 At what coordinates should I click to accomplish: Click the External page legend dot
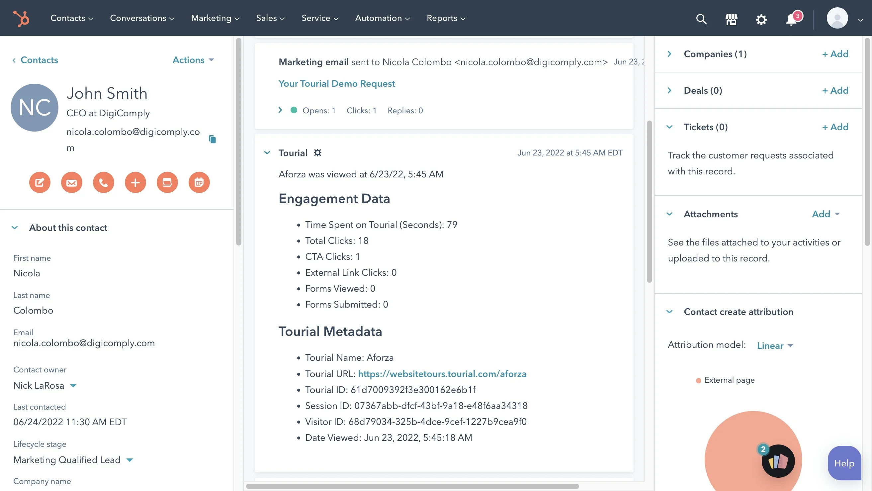pos(698,381)
